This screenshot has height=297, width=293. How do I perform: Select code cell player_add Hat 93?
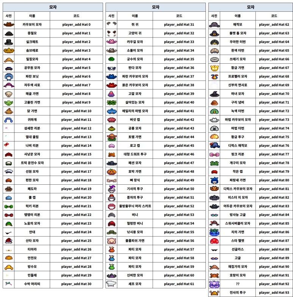(x=274, y=293)
